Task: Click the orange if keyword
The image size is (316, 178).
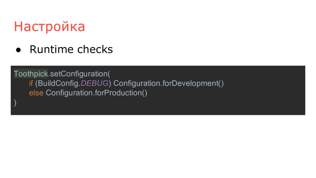Action: click(31, 83)
